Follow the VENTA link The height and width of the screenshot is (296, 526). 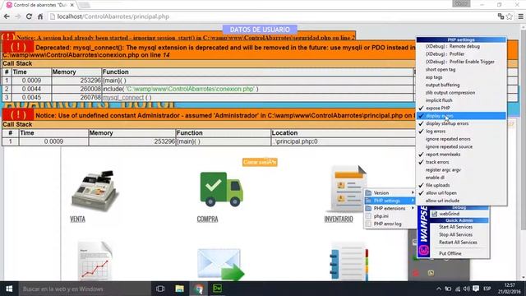pyautogui.click(x=77, y=220)
